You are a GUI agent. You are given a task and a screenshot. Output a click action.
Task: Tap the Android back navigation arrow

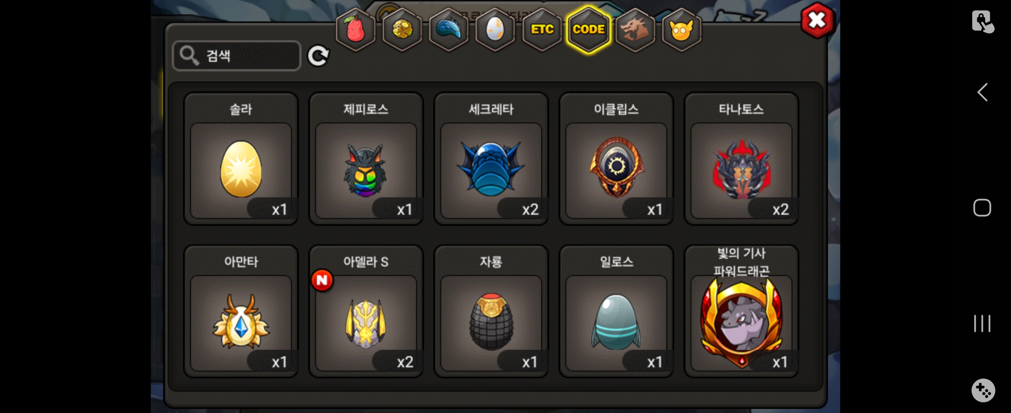[982, 93]
